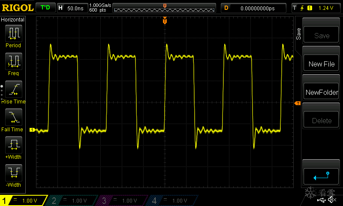Click the 50.0ns horizontal timebase readout

(x=75, y=8)
